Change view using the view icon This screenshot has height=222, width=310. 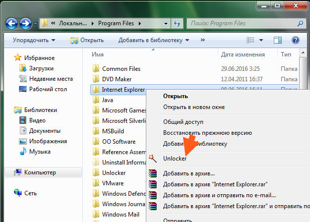[x=250, y=40]
